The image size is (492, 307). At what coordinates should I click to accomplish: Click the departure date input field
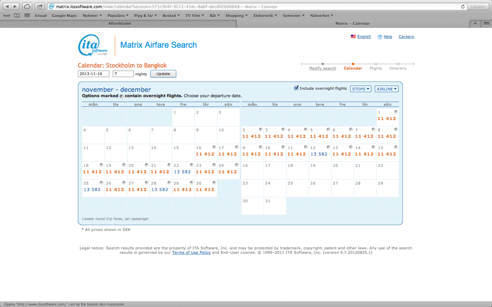tap(93, 74)
